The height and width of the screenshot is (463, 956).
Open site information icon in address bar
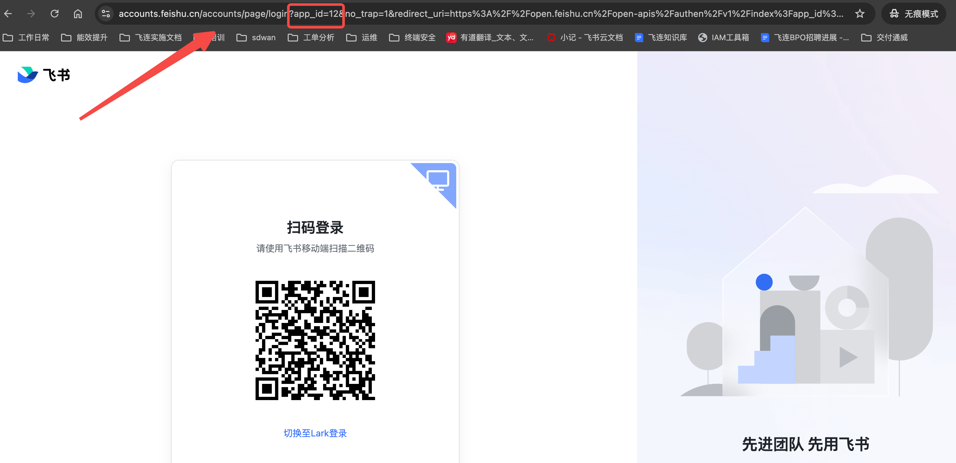point(106,14)
